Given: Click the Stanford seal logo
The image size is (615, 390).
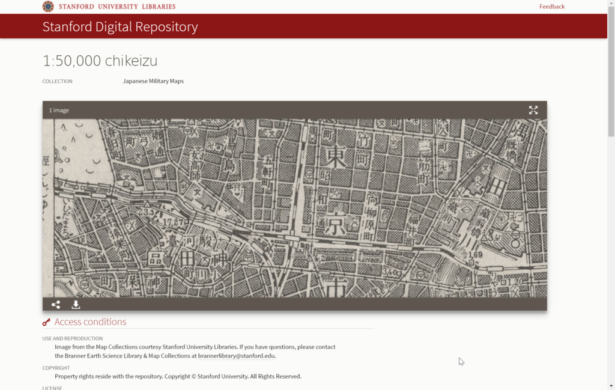Looking at the screenshot, I should coord(48,6).
